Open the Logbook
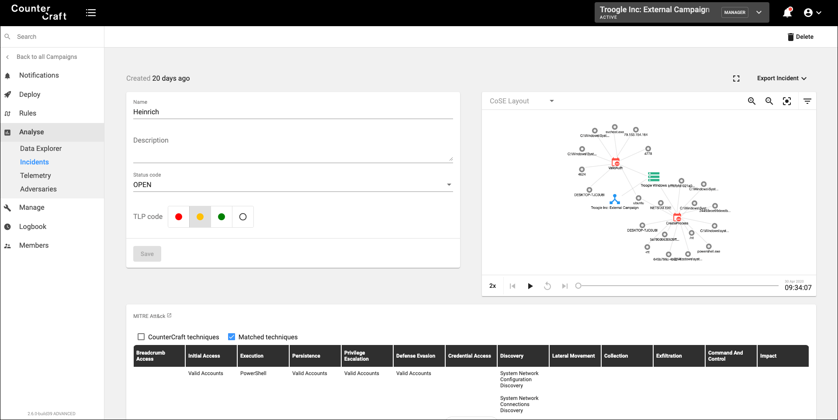The image size is (838, 420). tap(33, 227)
